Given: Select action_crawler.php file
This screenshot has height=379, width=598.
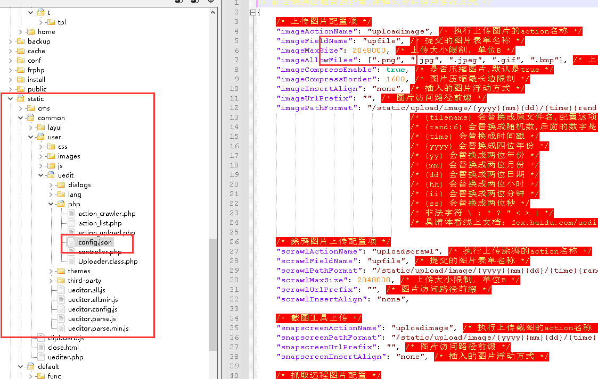Looking at the screenshot, I should click(x=107, y=214).
